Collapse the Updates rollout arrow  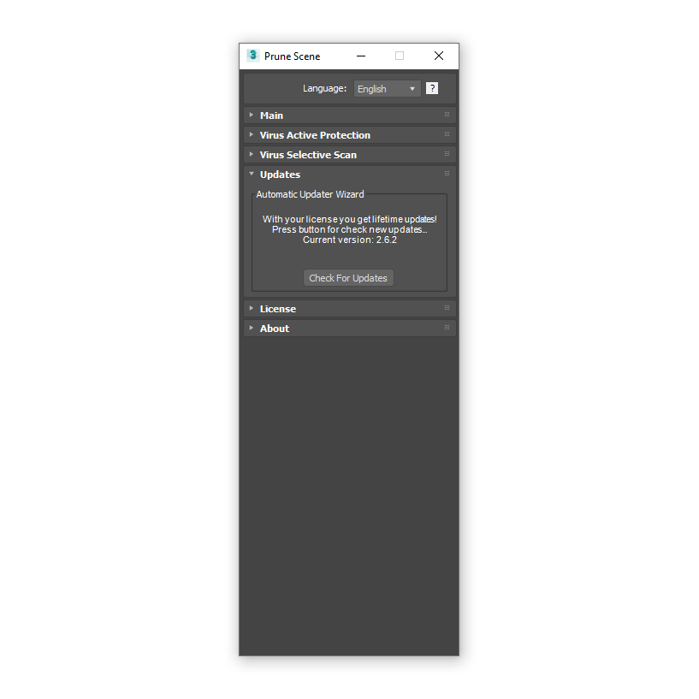252,174
